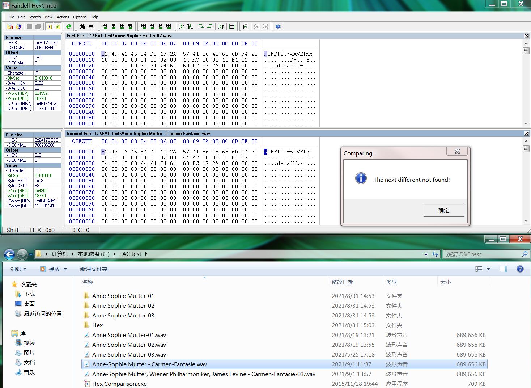531x388 pixels.
Task: Click the Explorer help icon
Action: point(520,269)
